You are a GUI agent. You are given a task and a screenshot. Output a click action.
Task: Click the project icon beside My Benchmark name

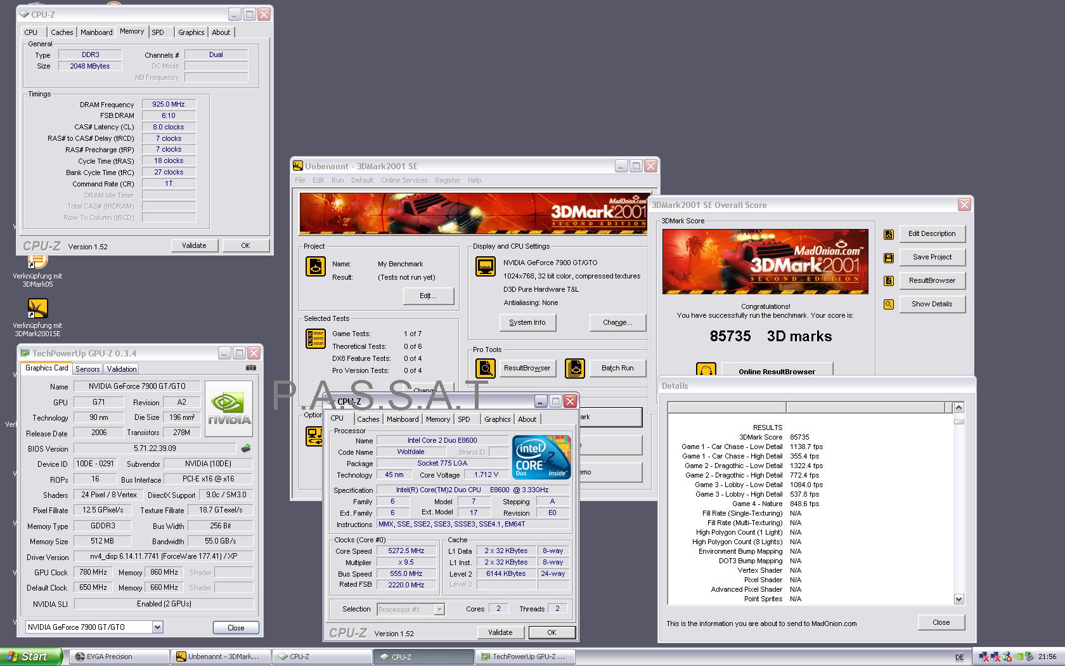pos(315,266)
